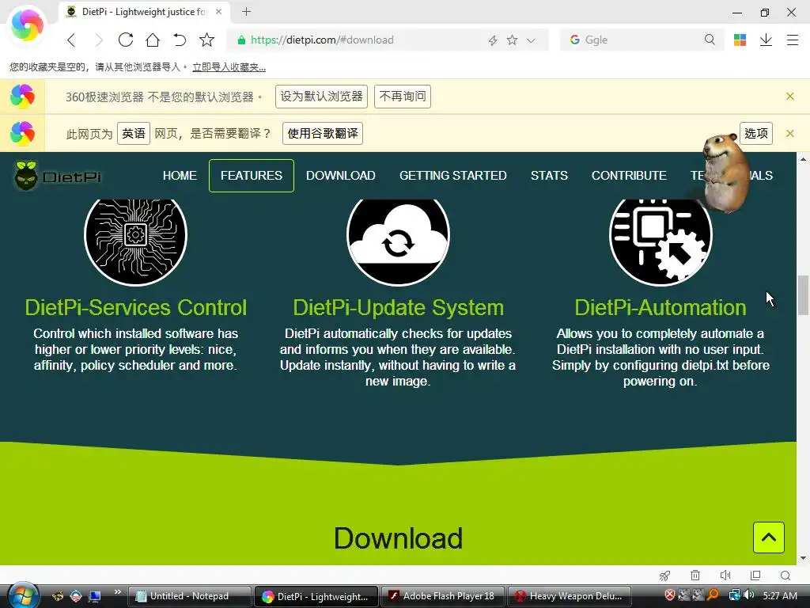The width and height of the screenshot is (810, 608).
Task: Dismiss the translation notification bar
Action: click(790, 133)
